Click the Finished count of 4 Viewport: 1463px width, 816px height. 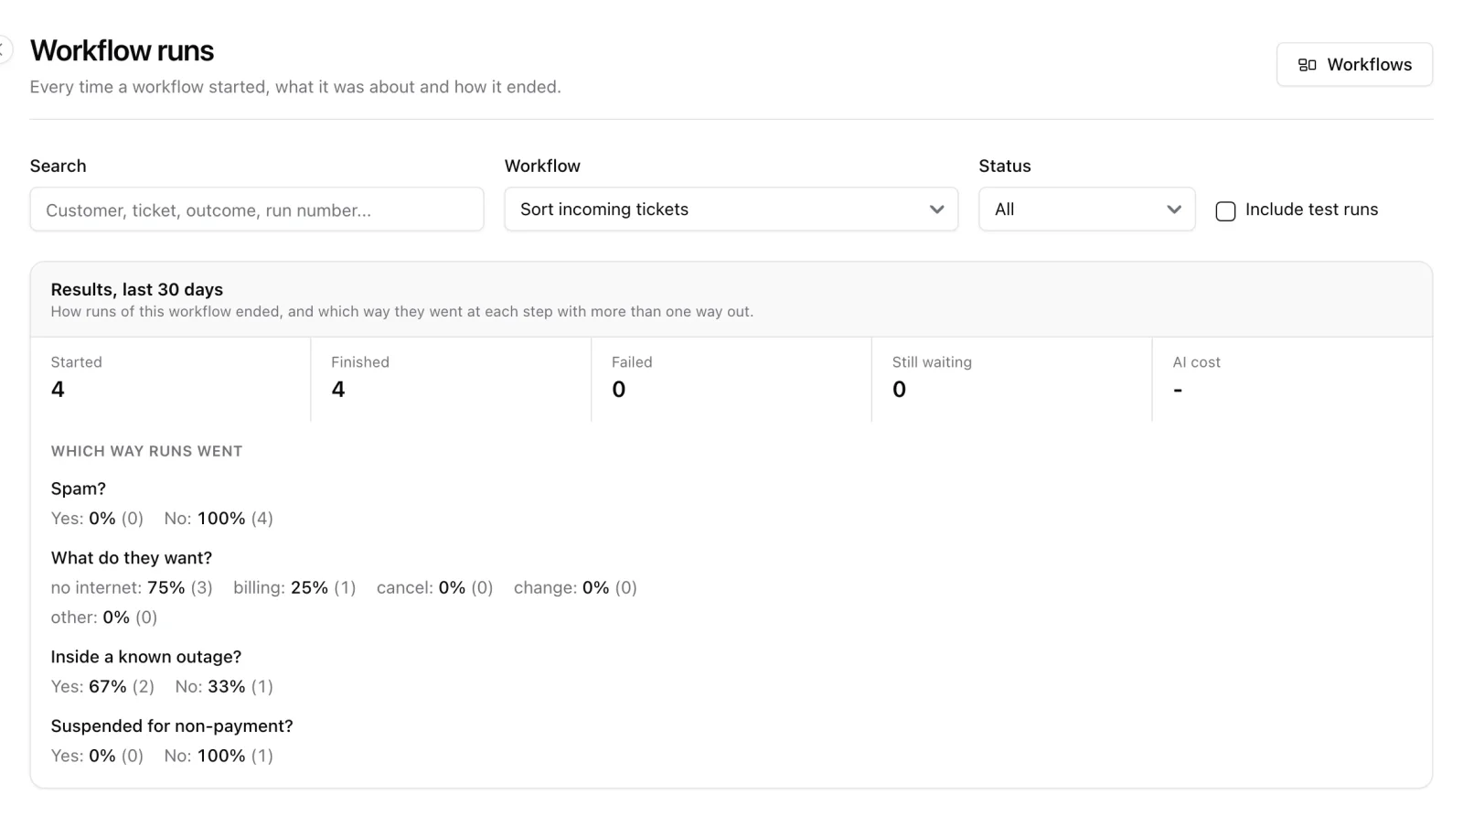click(338, 390)
